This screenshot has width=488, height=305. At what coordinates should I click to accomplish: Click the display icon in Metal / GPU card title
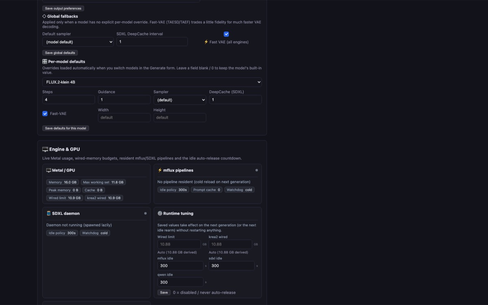[x=49, y=170]
